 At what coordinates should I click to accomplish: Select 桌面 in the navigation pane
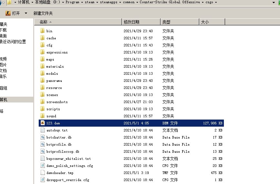(x=4, y=36)
